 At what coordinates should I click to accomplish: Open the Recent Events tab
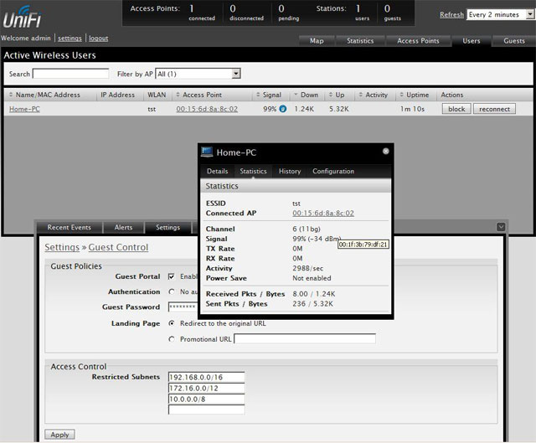[70, 227]
